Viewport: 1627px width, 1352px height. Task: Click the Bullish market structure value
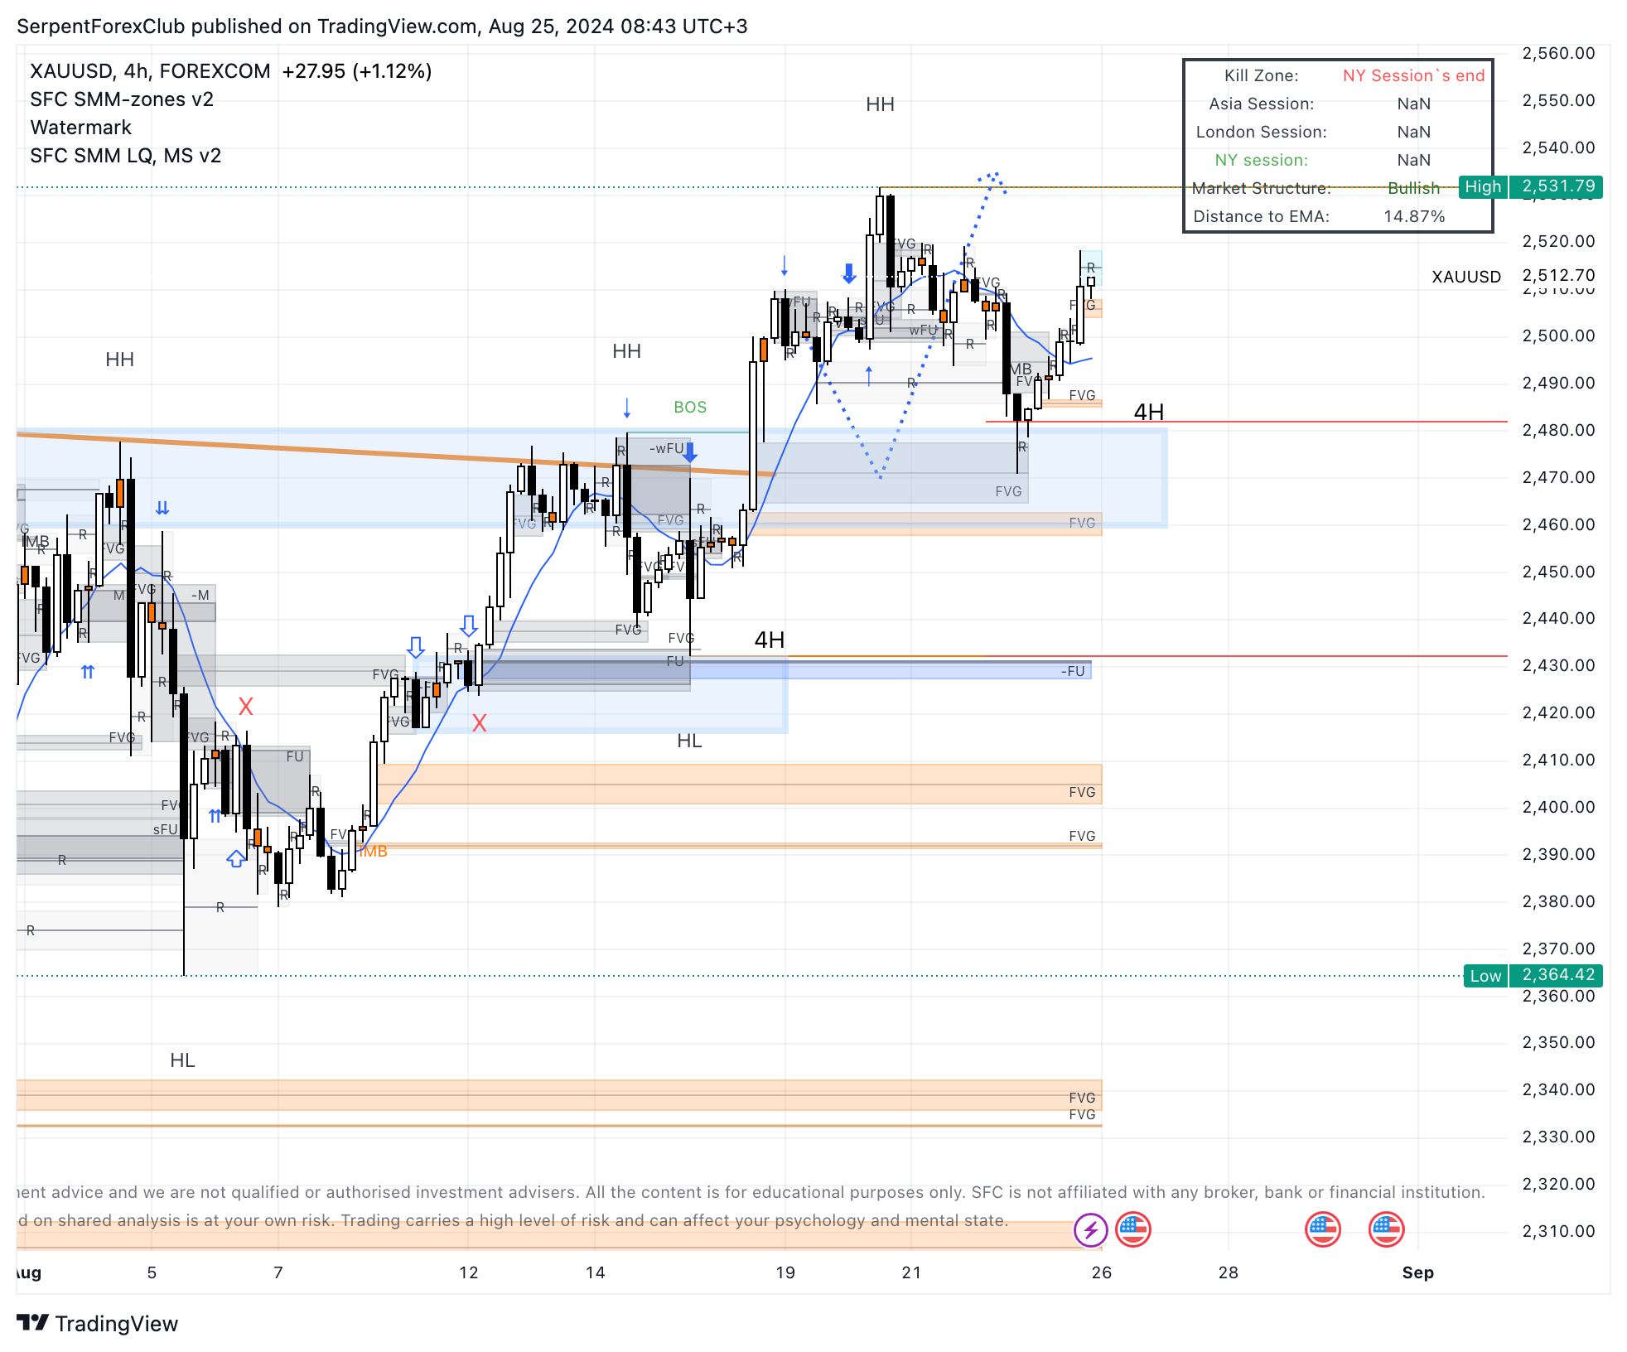[1413, 188]
